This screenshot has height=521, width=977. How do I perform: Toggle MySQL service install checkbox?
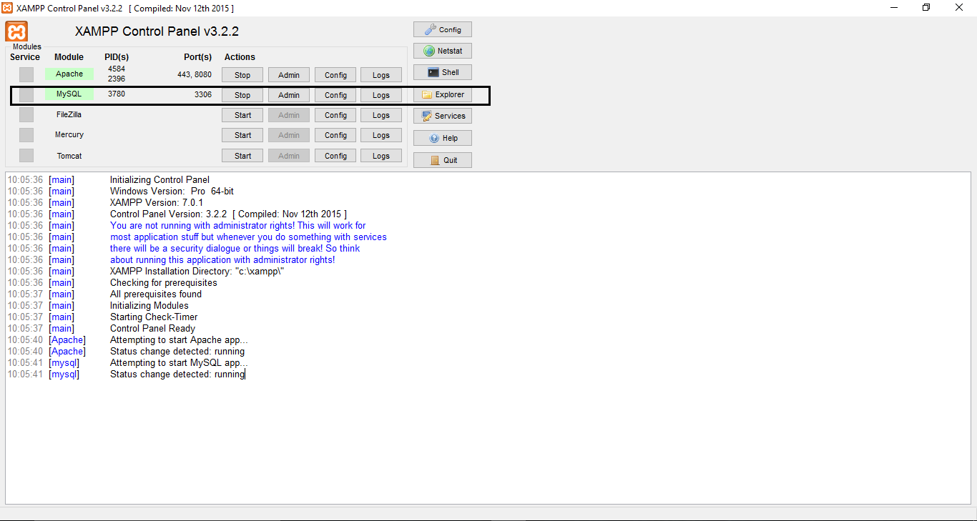pos(26,95)
